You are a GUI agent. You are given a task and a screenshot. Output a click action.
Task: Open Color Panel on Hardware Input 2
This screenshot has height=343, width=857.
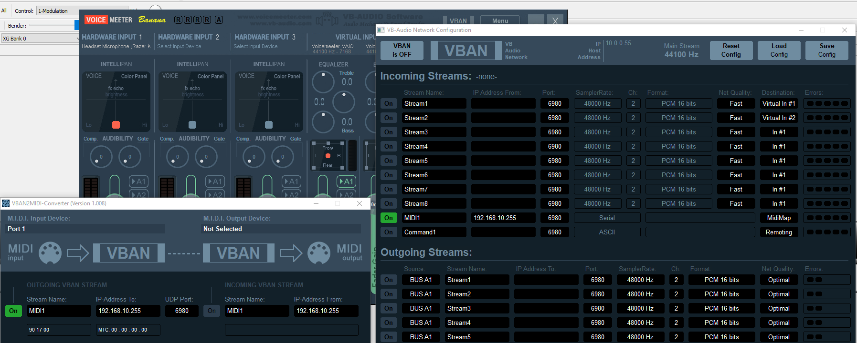[210, 76]
